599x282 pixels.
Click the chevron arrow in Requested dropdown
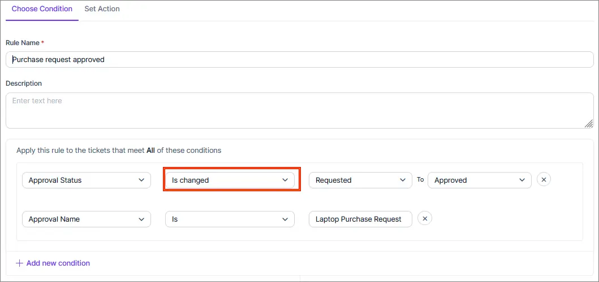403,180
